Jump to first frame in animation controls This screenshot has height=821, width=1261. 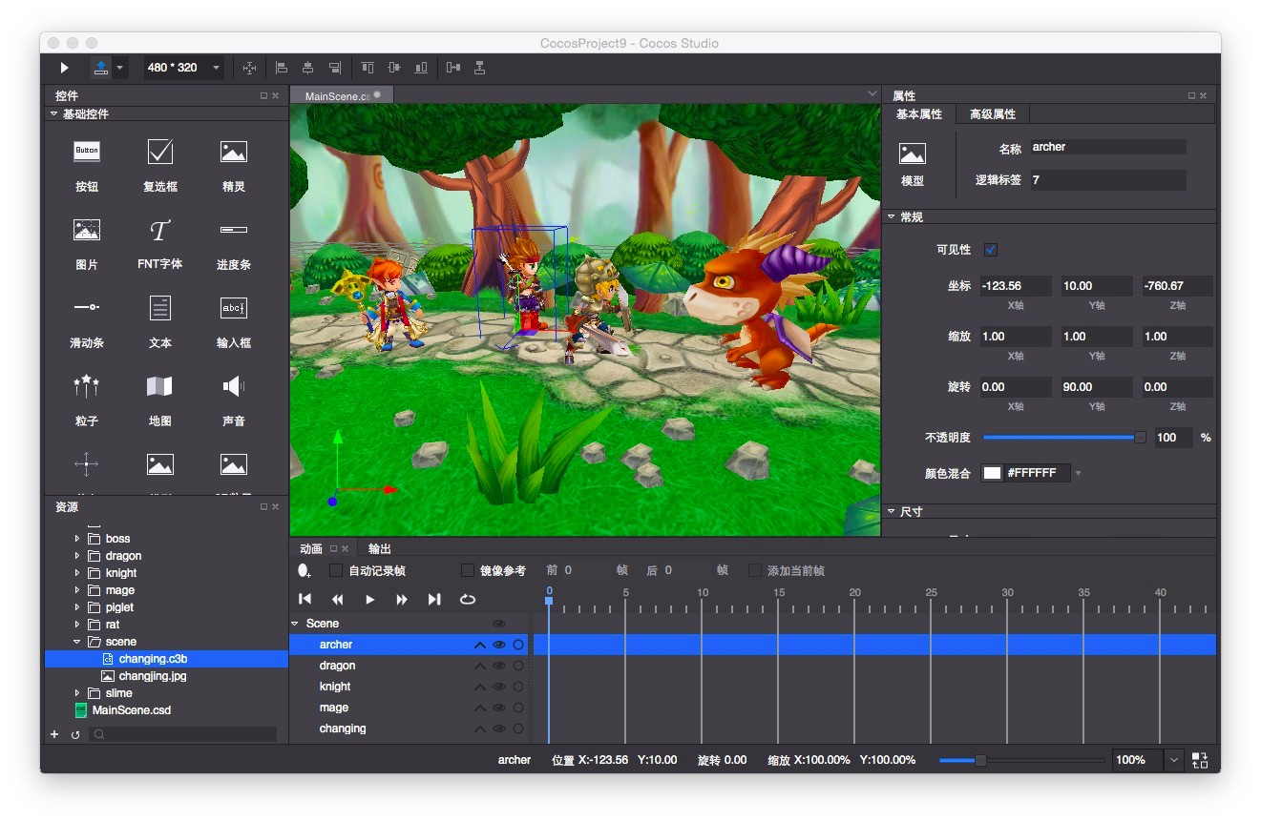[x=305, y=599]
